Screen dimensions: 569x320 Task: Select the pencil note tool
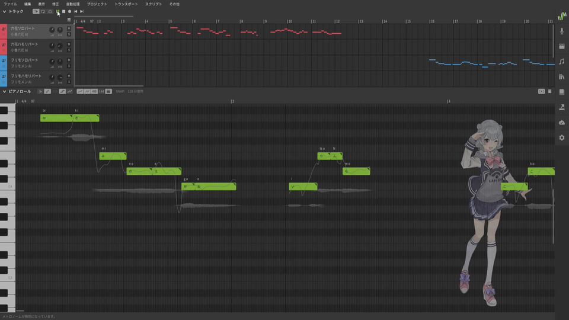click(47, 91)
